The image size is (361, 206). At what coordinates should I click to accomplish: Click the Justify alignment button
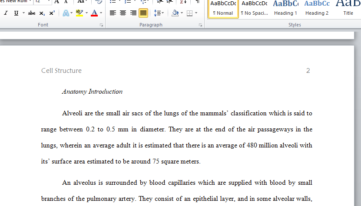pos(143,13)
